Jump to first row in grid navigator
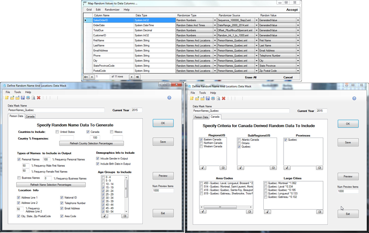 pyautogui.click(x=86, y=77)
